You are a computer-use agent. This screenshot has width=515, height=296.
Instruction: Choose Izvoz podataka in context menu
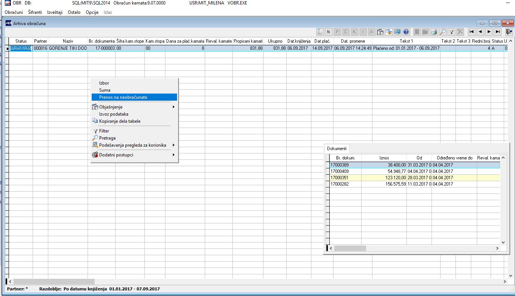tap(134, 114)
